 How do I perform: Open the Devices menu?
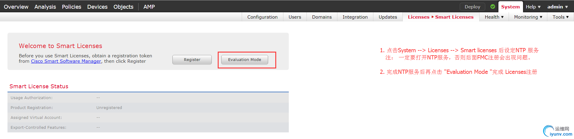97,7
